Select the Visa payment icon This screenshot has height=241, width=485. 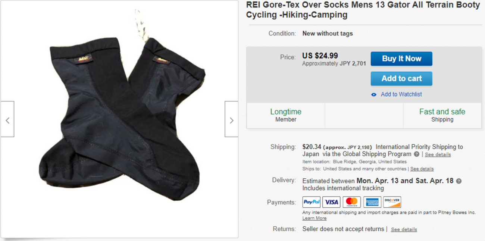point(332,202)
